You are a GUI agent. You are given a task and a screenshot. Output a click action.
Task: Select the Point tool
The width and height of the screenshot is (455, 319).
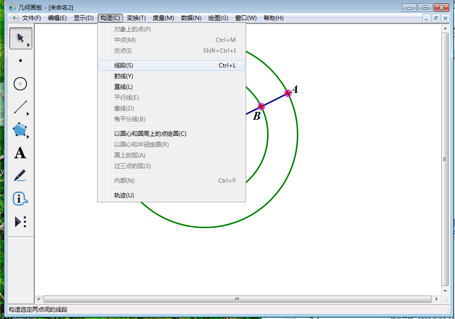coord(21,61)
